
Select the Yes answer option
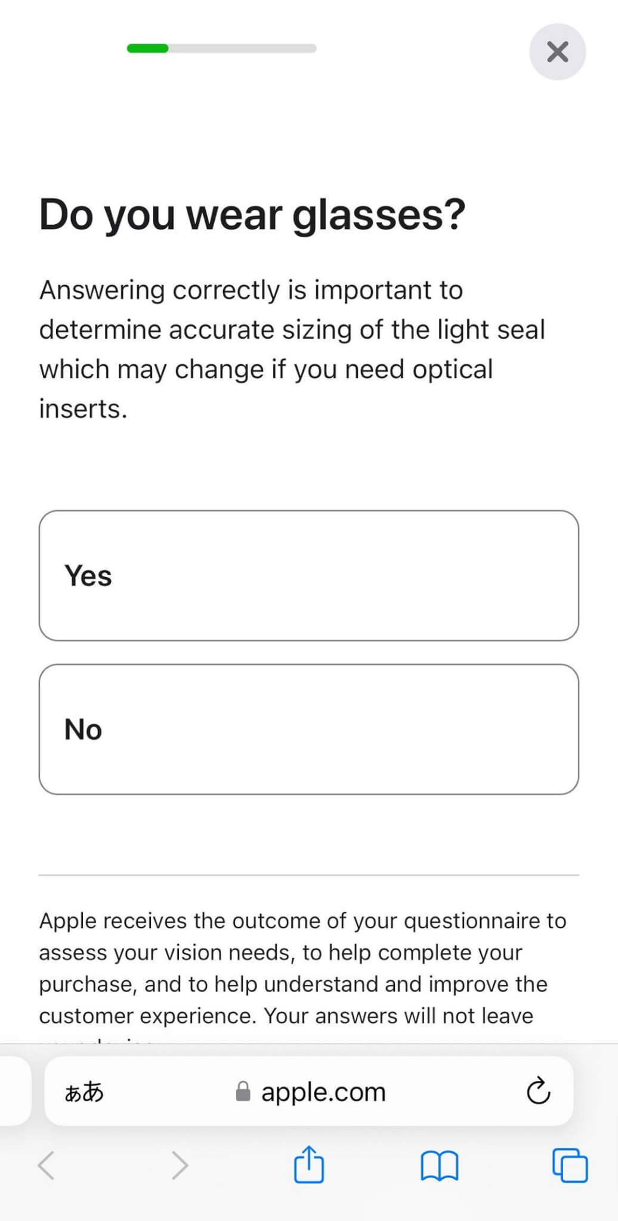click(x=308, y=575)
